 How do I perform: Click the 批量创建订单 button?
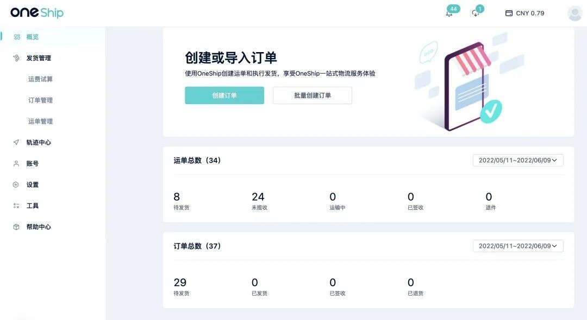(x=312, y=95)
